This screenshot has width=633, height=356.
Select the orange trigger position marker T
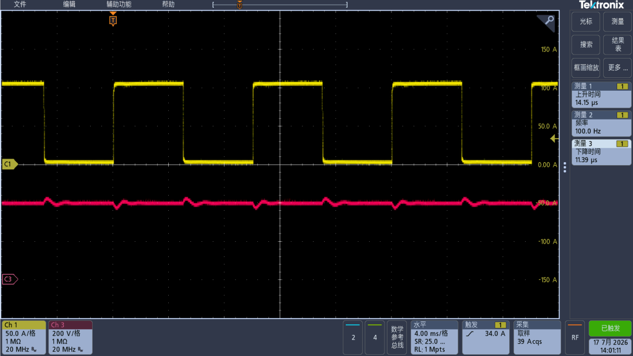(113, 20)
